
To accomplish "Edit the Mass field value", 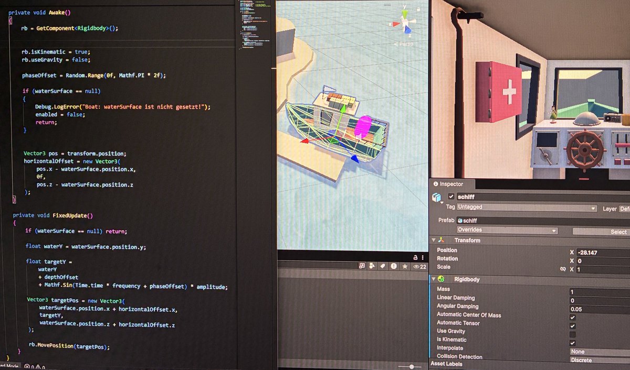I will pos(600,291).
